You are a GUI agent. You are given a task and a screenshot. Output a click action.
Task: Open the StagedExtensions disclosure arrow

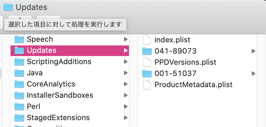point(126,117)
